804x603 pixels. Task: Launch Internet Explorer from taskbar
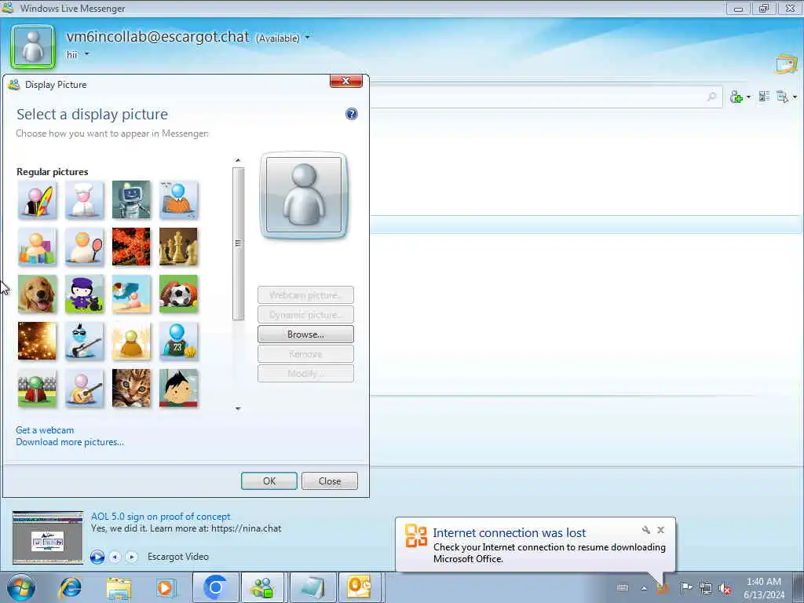[x=70, y=587]
